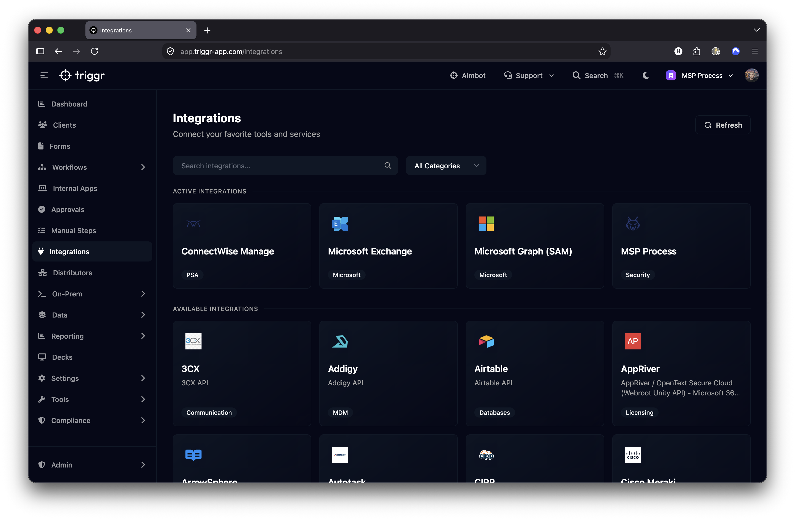Click the AppRiver AP logo
The image size is (795, 520).
633,341
